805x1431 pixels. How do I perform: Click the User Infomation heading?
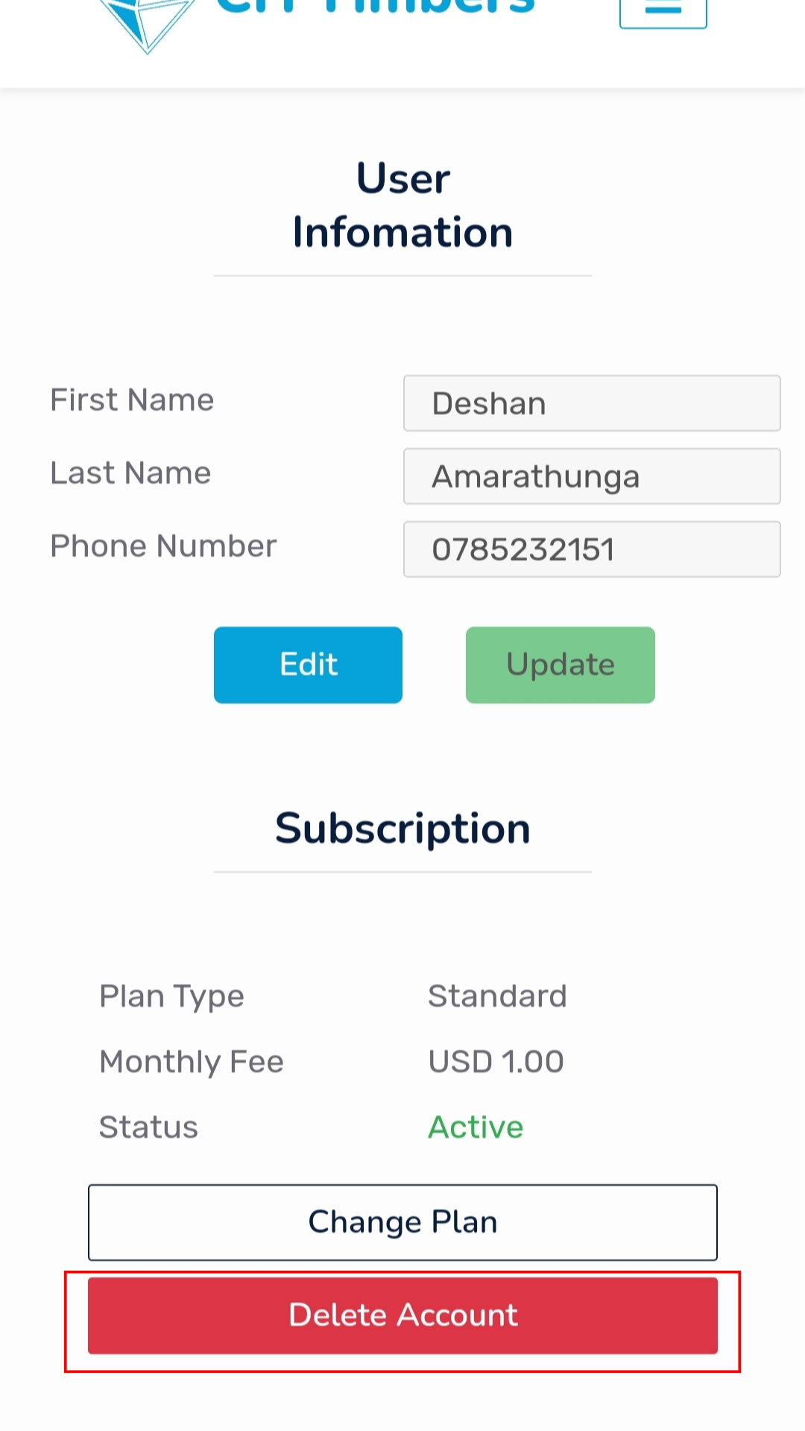(402, 205)
